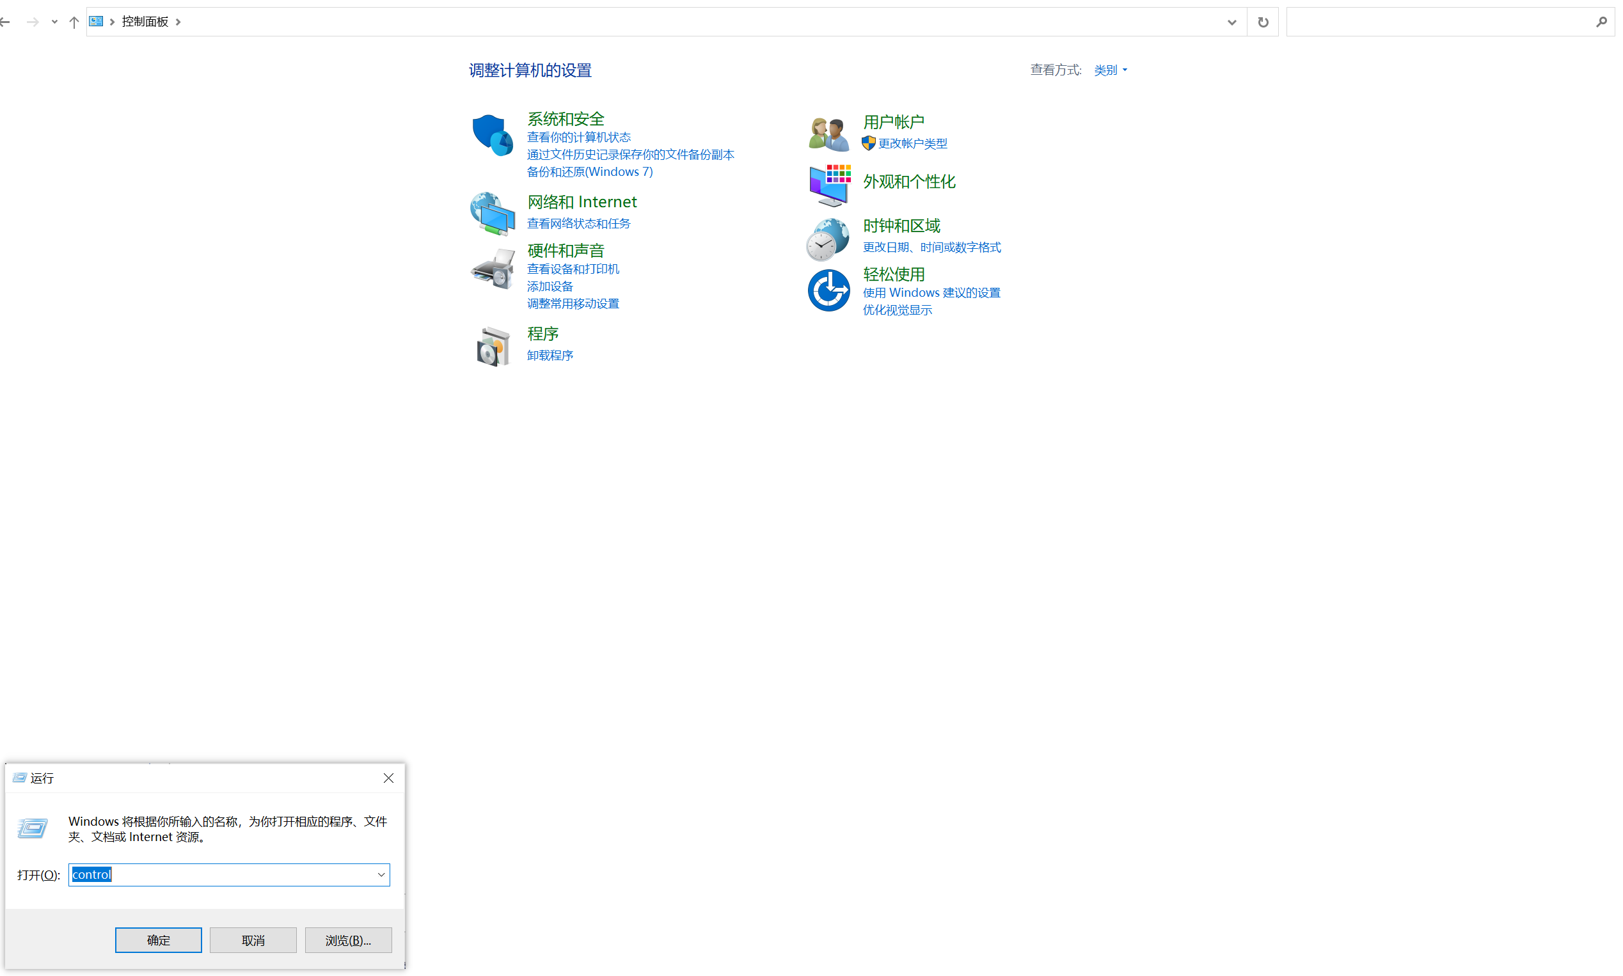Open recent locations dropdown arrow

tap(54, 22)
